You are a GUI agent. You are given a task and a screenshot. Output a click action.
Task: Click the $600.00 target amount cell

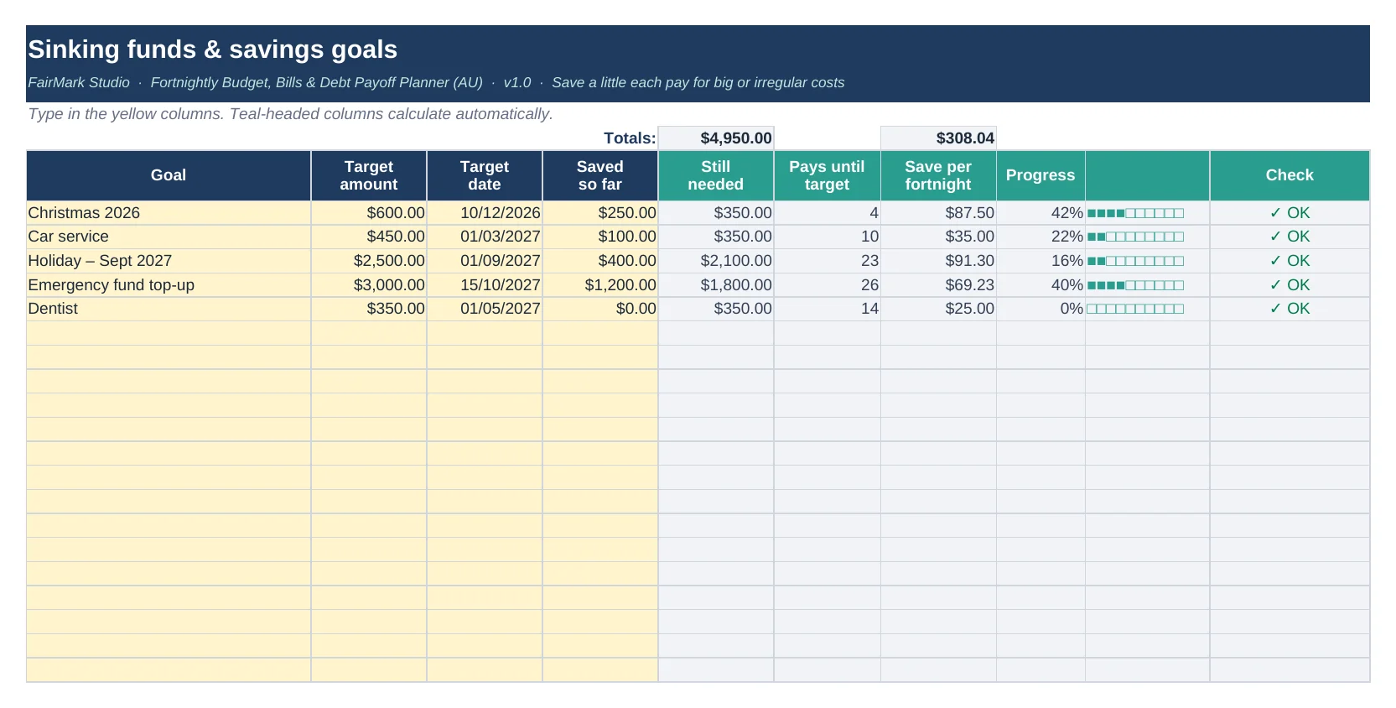pyautogui.click(x=369, y=213)
